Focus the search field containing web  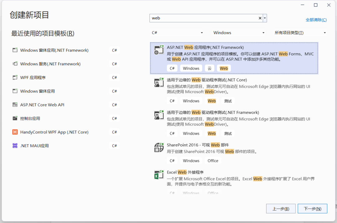click(204, 18)
